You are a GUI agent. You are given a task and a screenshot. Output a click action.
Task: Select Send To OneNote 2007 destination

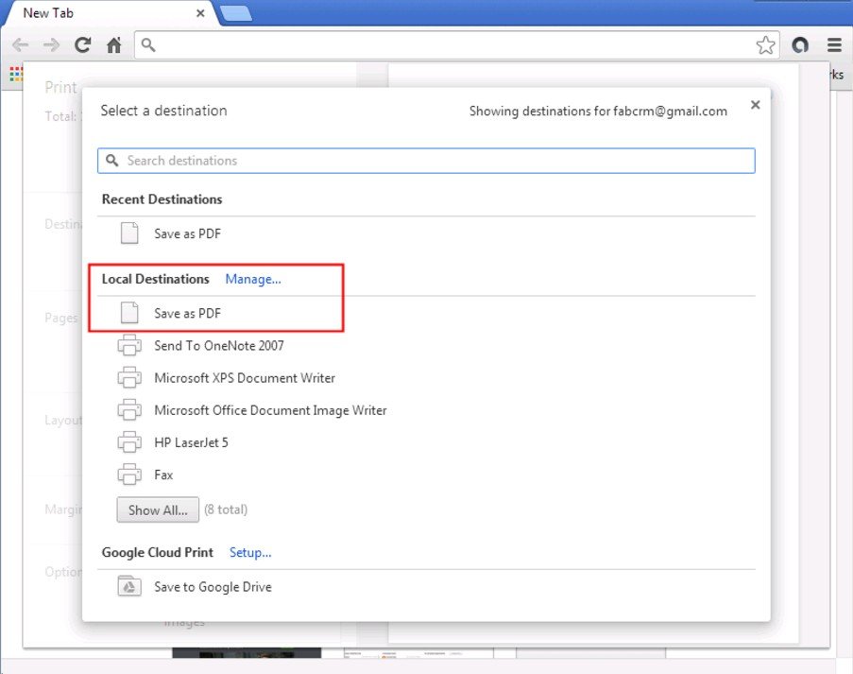point(427,345)
